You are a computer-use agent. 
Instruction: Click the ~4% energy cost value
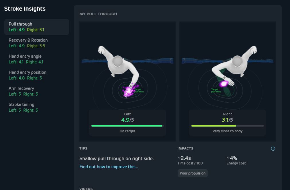[232, 158]
